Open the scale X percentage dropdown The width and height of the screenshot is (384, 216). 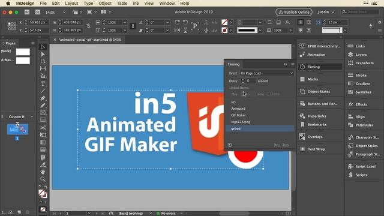(125, 22)
